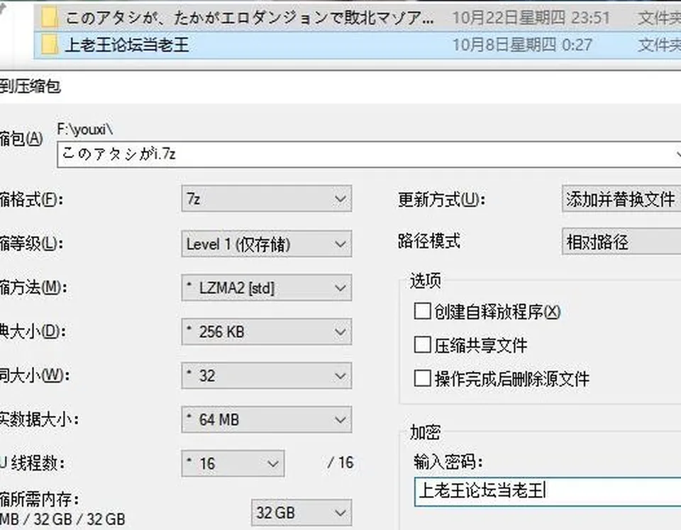
Task: Click the F:\youxi\ path text
Action: [x=85, y=129]
